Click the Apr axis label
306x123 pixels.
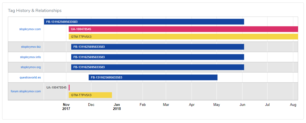coord(192,105)
